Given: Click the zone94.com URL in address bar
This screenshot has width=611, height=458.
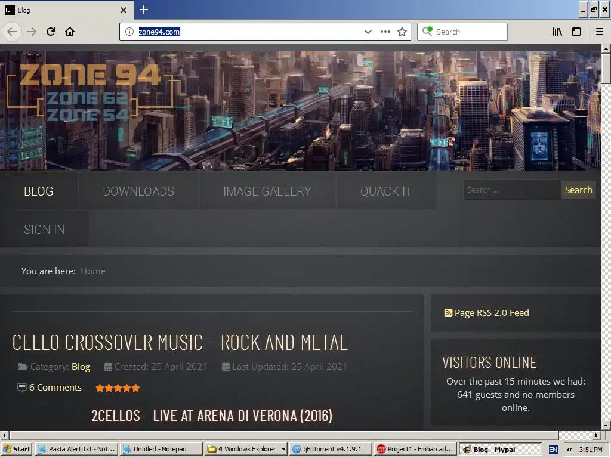Looking at the screenshot, I should tap(159, 32).
